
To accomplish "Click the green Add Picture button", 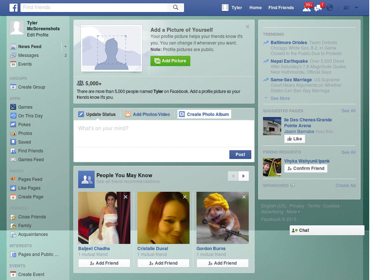I will (x=170, y=61).
